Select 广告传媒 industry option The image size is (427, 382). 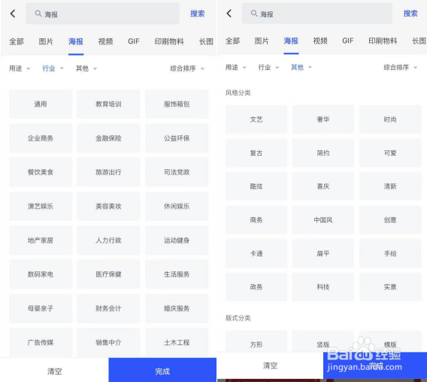coord(41,342)
